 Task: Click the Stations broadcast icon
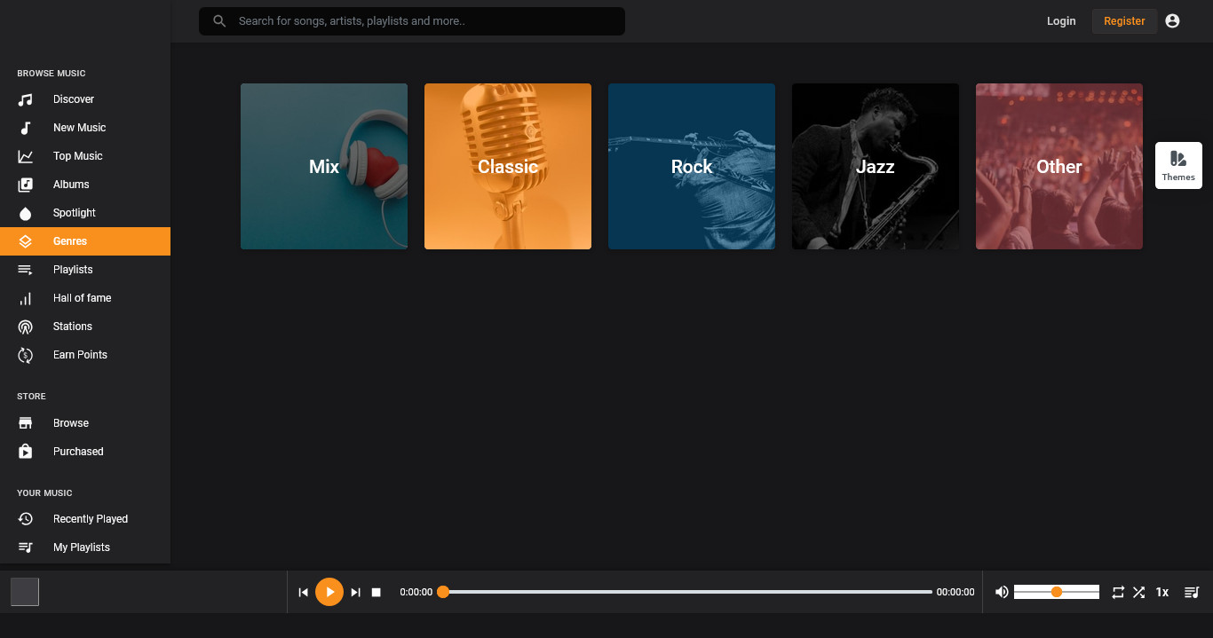click(x=26, y=327)
